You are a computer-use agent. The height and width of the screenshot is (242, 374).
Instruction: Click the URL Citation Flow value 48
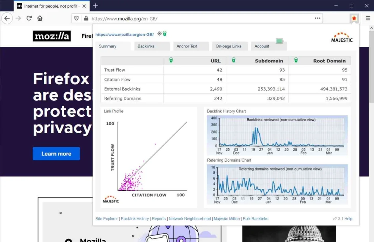click(220, 80)
